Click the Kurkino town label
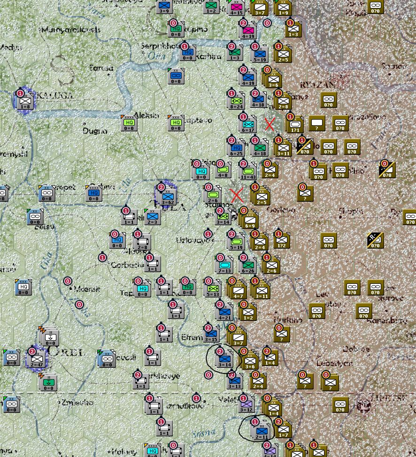 [x=288, y=320]
